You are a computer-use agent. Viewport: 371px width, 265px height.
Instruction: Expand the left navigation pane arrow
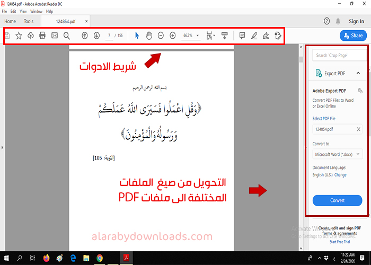click(2, 148)
